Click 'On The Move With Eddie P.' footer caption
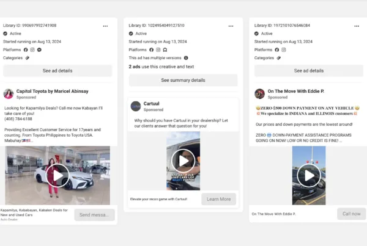Viewport: 367px width, 246px height. pos(273,214)
